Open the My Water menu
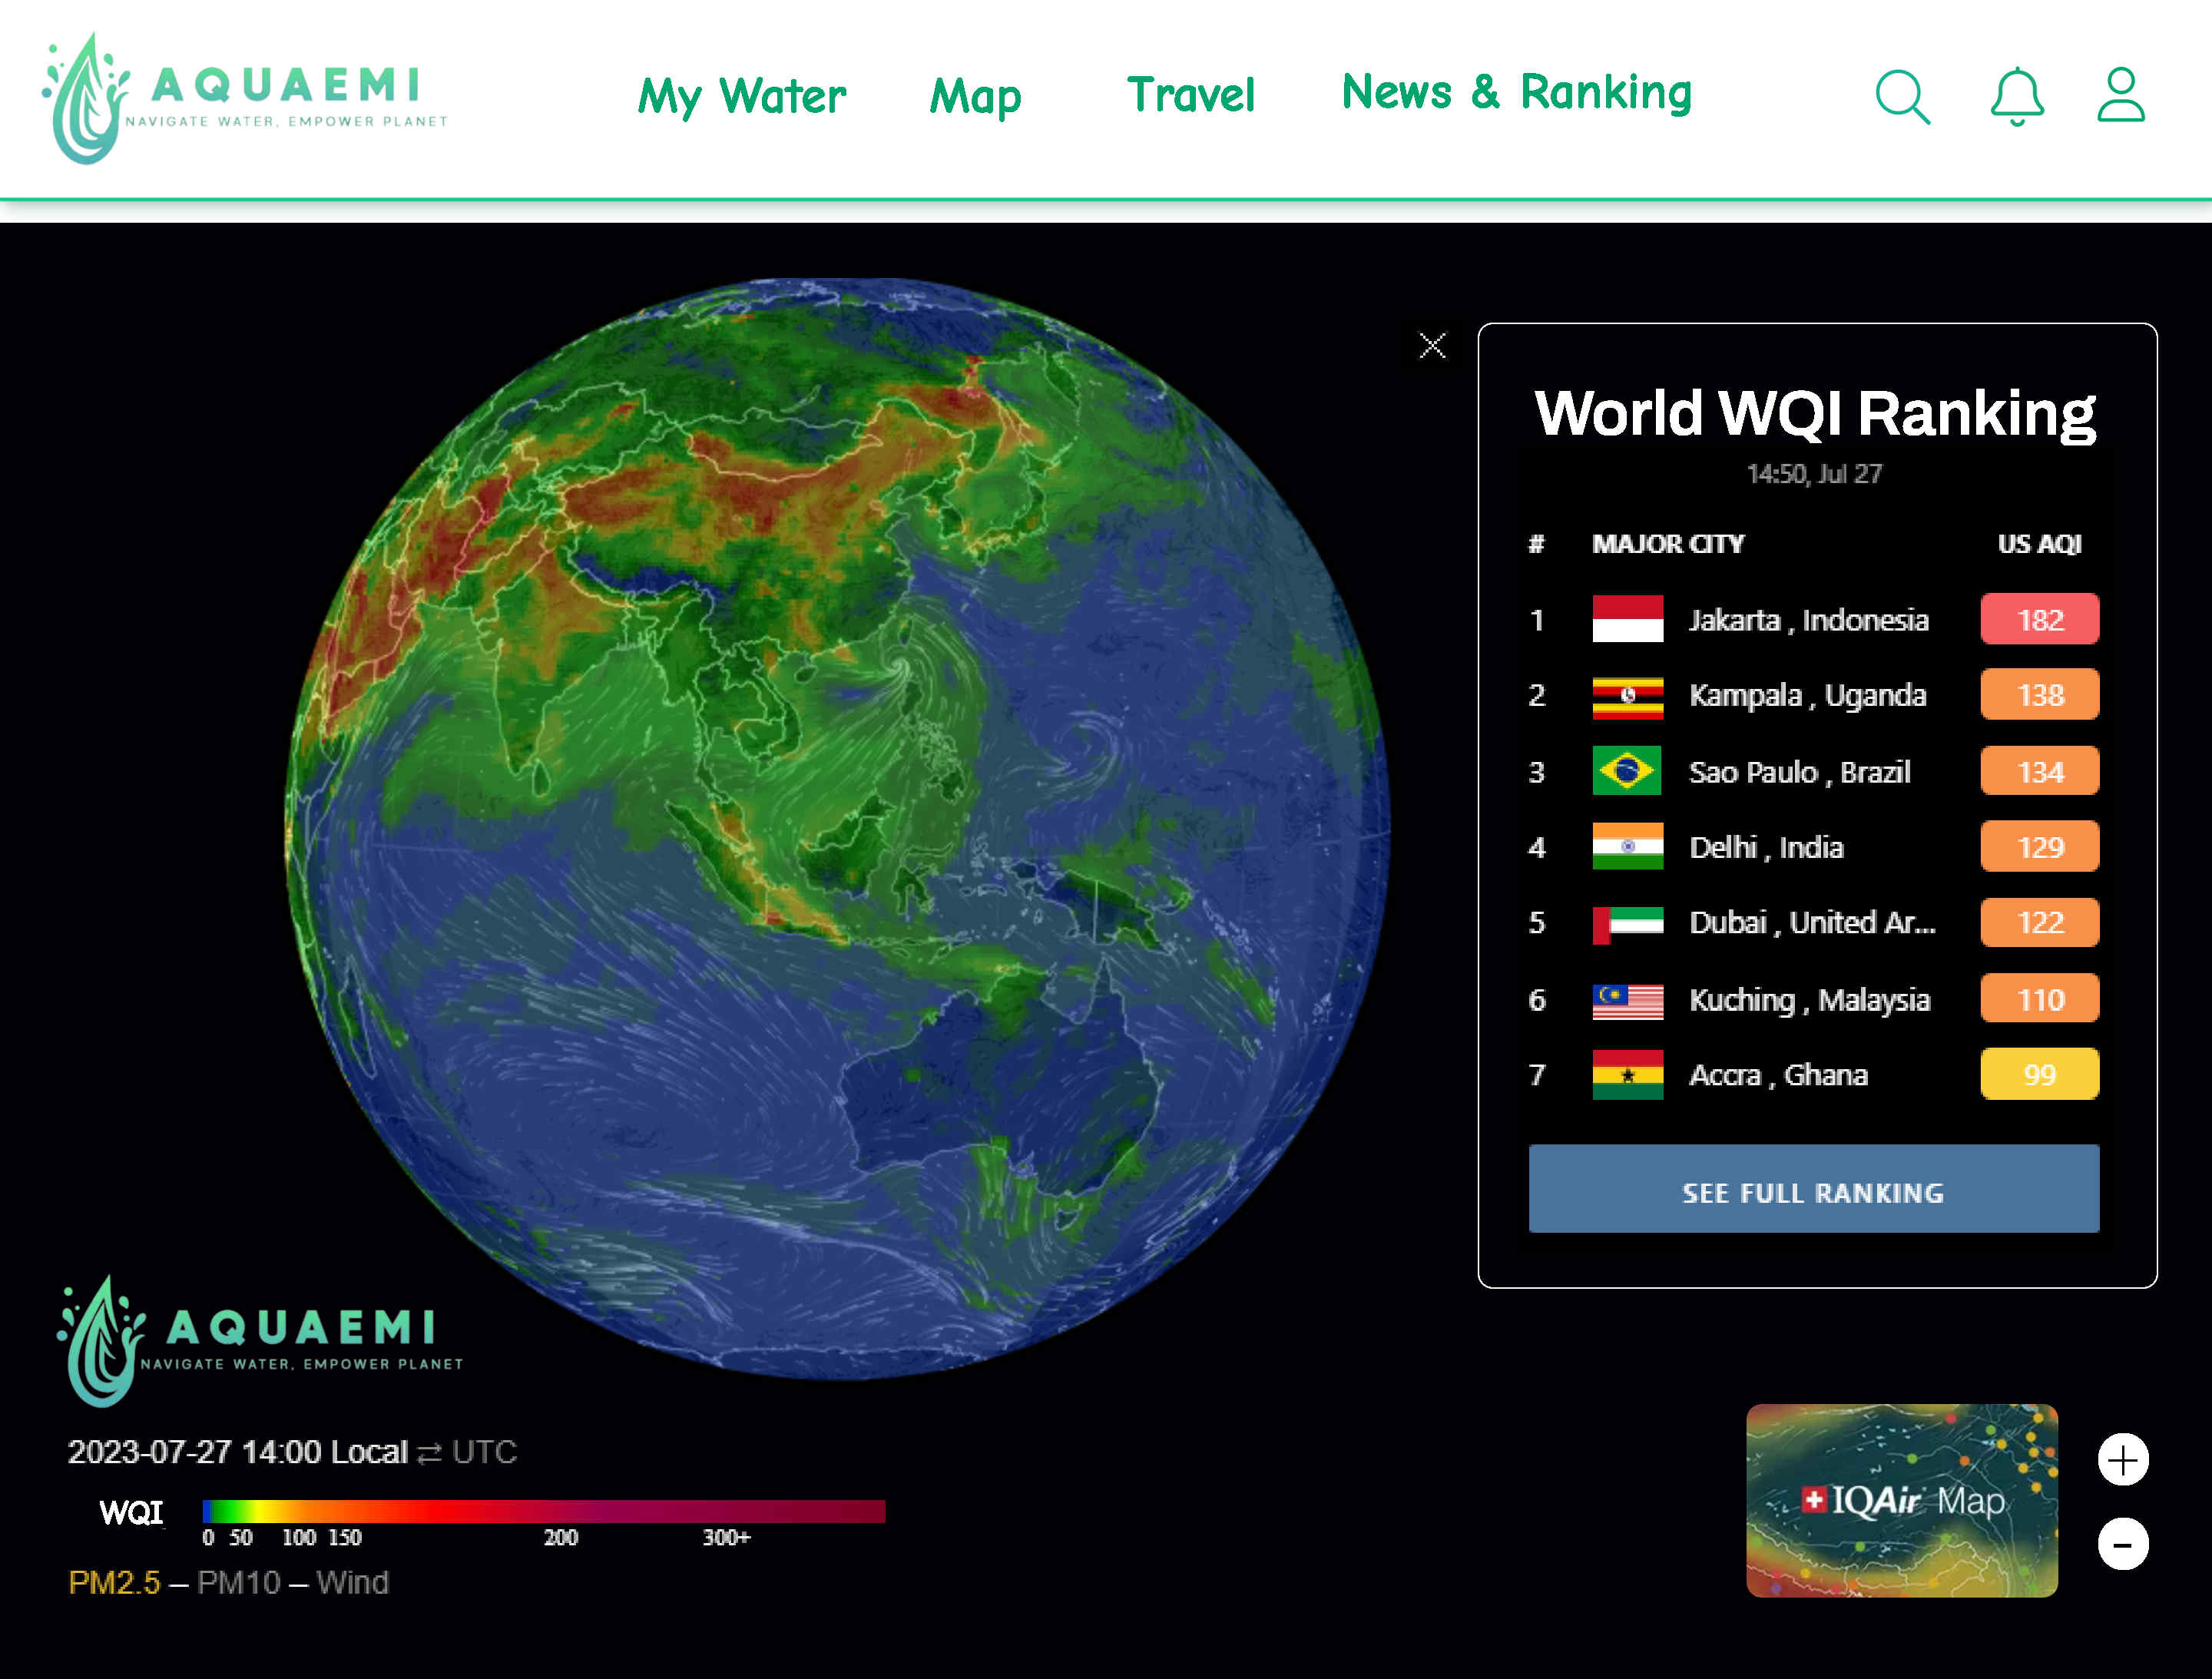This screenshot has height=1679, width=2212. point(741,96)
